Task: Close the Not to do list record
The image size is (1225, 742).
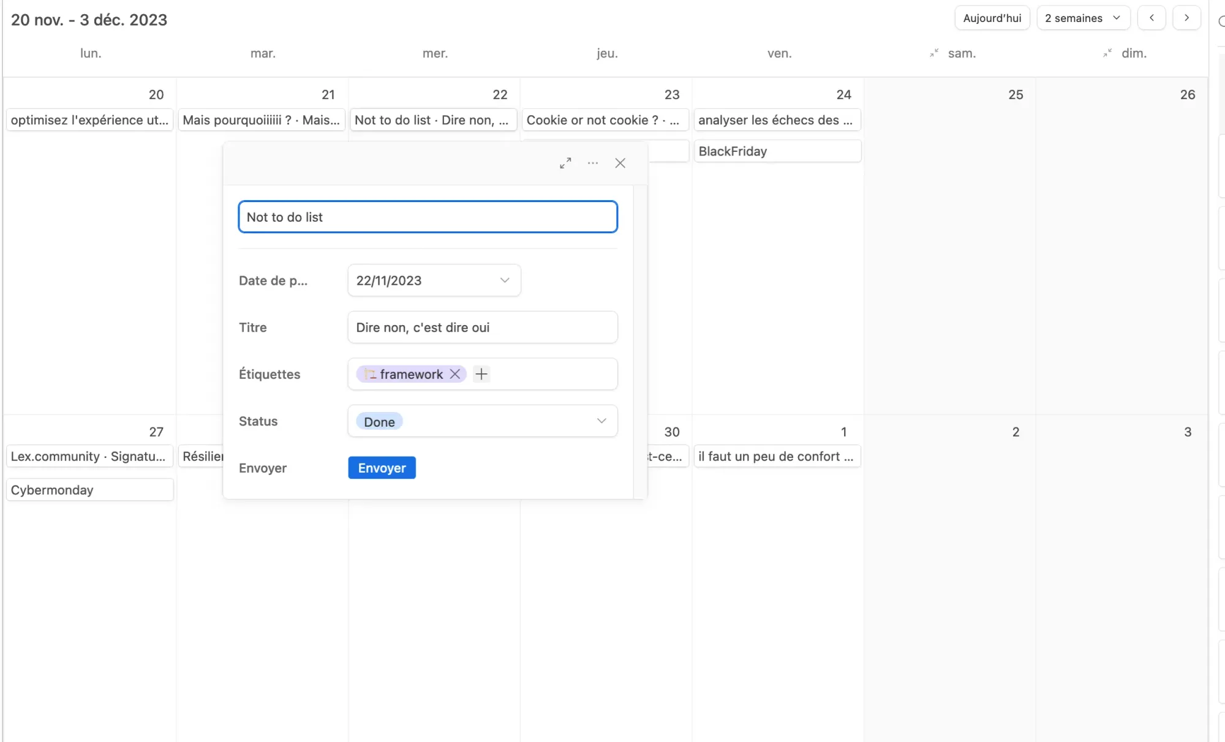Action: [x=620, y=163]
